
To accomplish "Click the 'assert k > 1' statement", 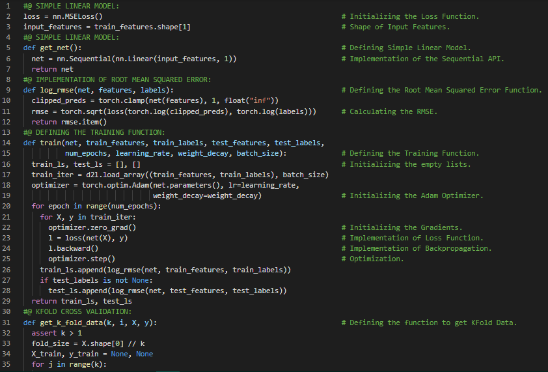I will pyautogui.click(x=57, y=333).
